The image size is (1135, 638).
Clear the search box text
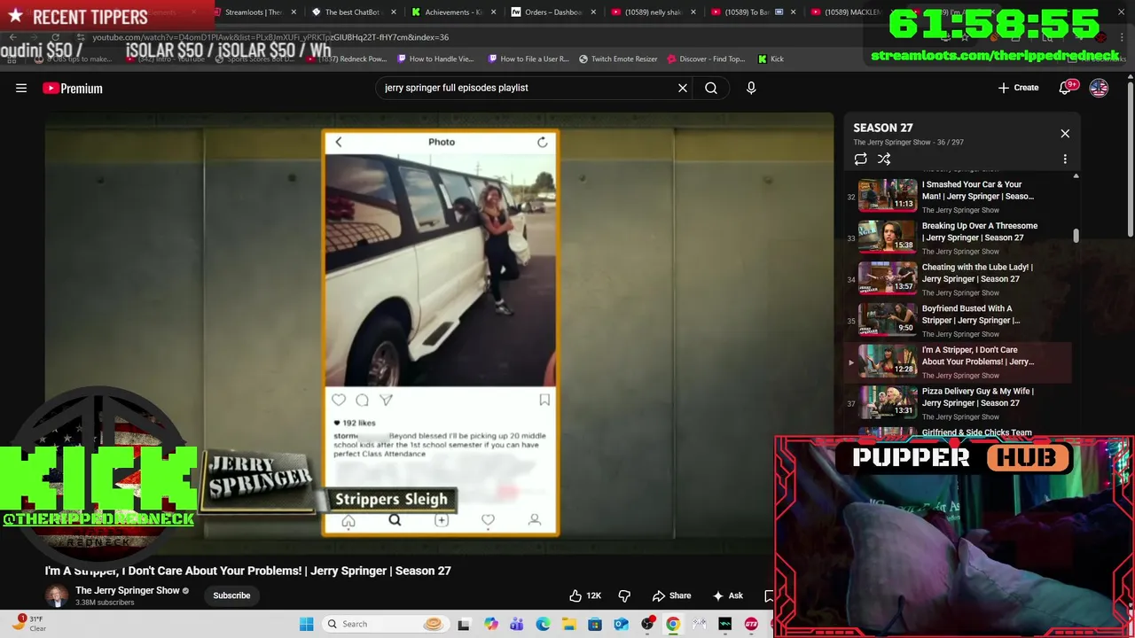(x=683, y=88)
